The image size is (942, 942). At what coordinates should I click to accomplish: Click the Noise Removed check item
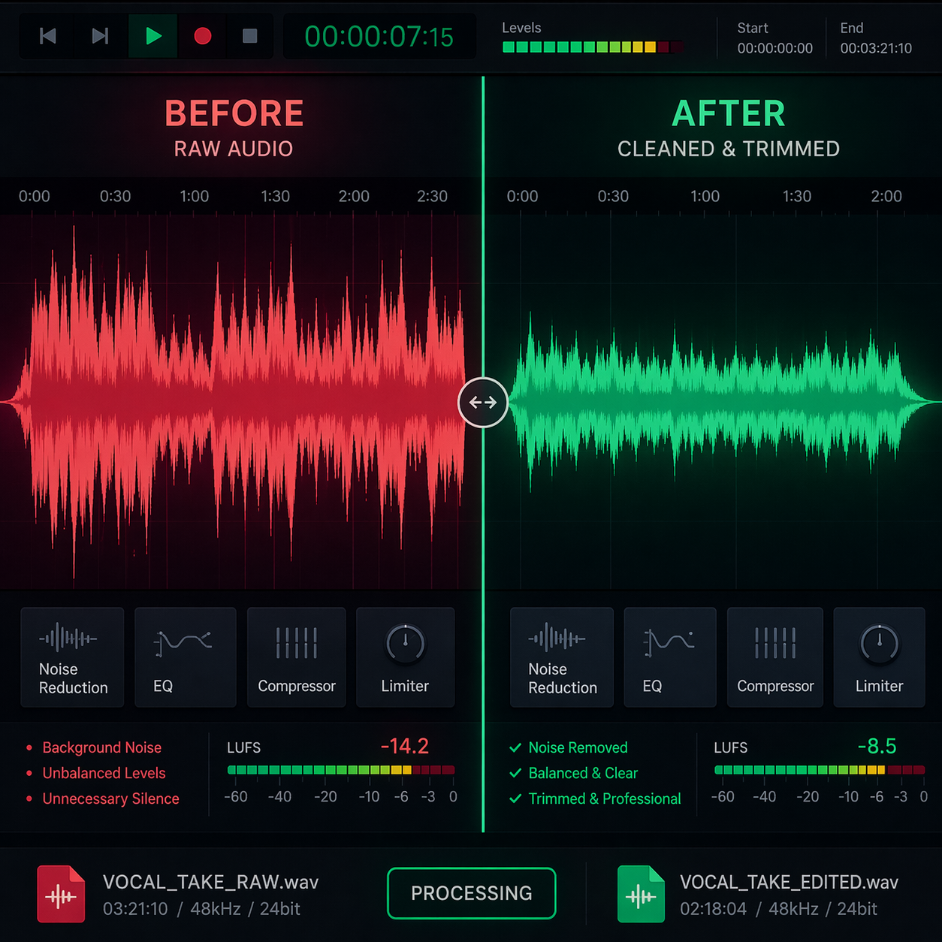tap(569, 747)
